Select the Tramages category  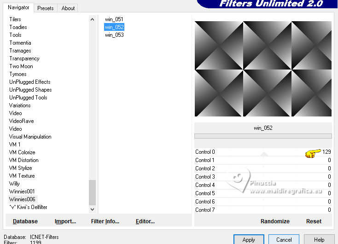point(20,51)
